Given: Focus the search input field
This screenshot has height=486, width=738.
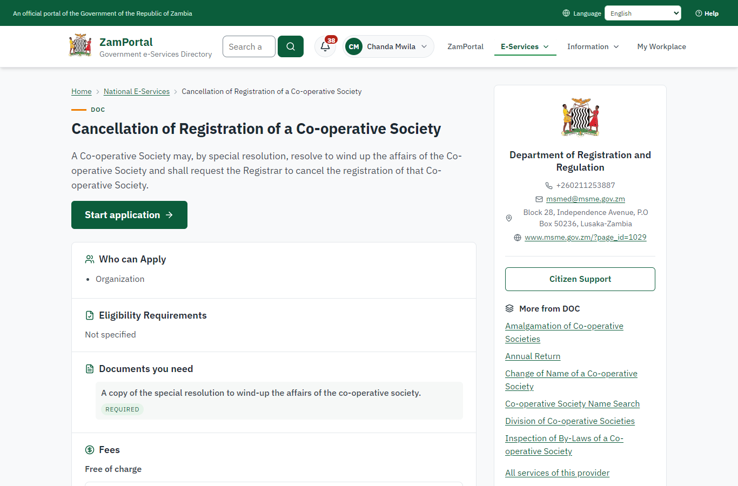Looking at the screenshot, I should (249, 46).
